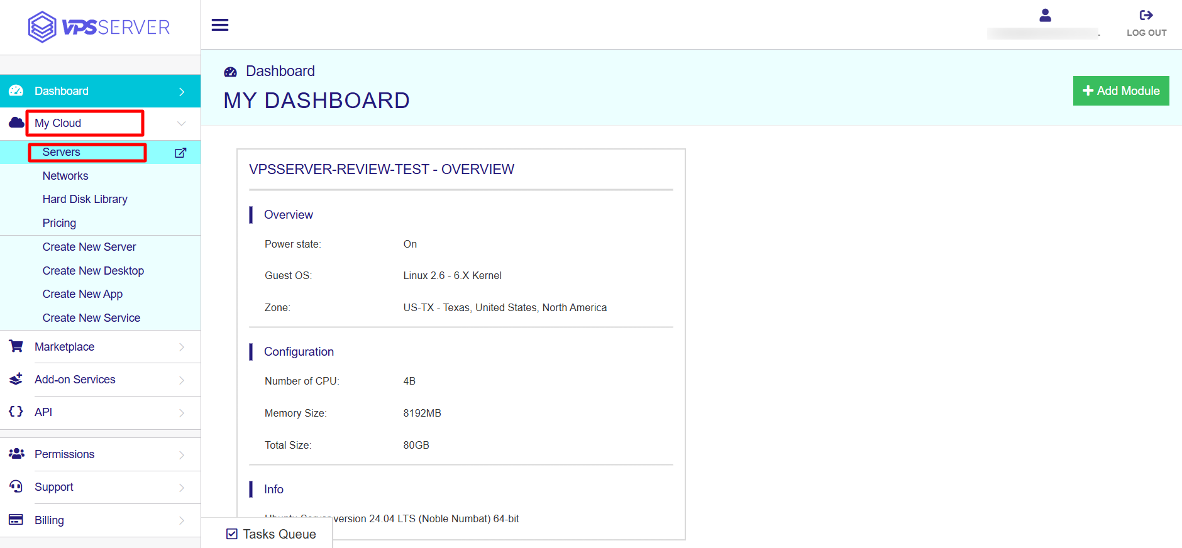
Task: Click the Add-on Services layers icon
Action: (x=16, y=379)
